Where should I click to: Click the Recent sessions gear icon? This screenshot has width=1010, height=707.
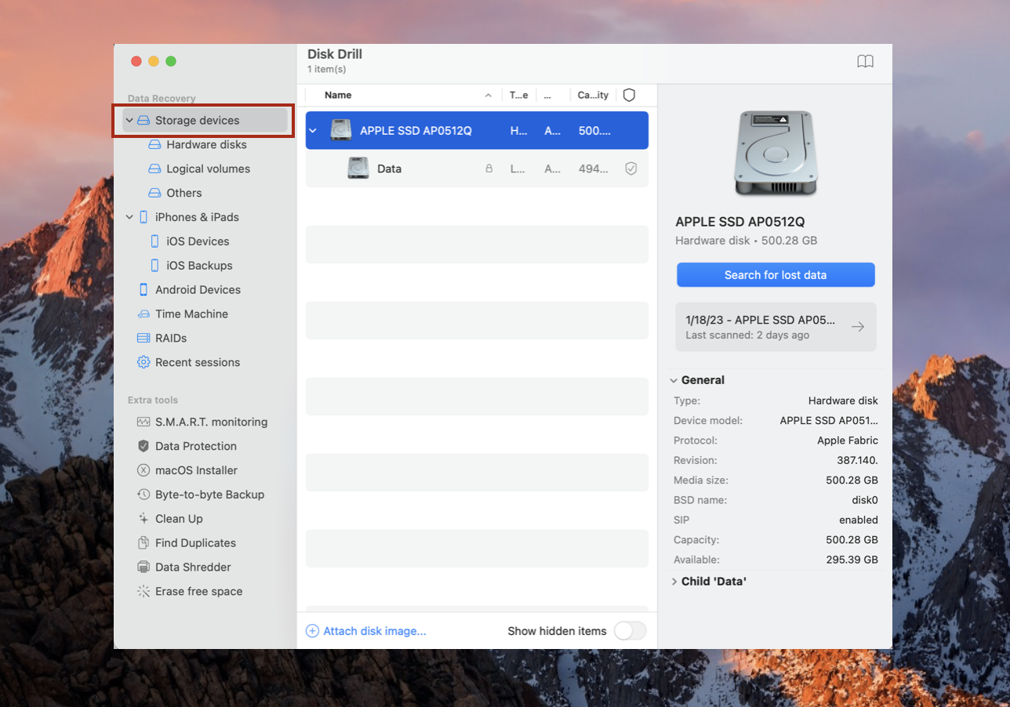coord(144,362)
